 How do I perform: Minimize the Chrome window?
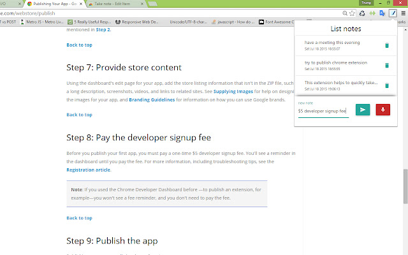point(380,3)
